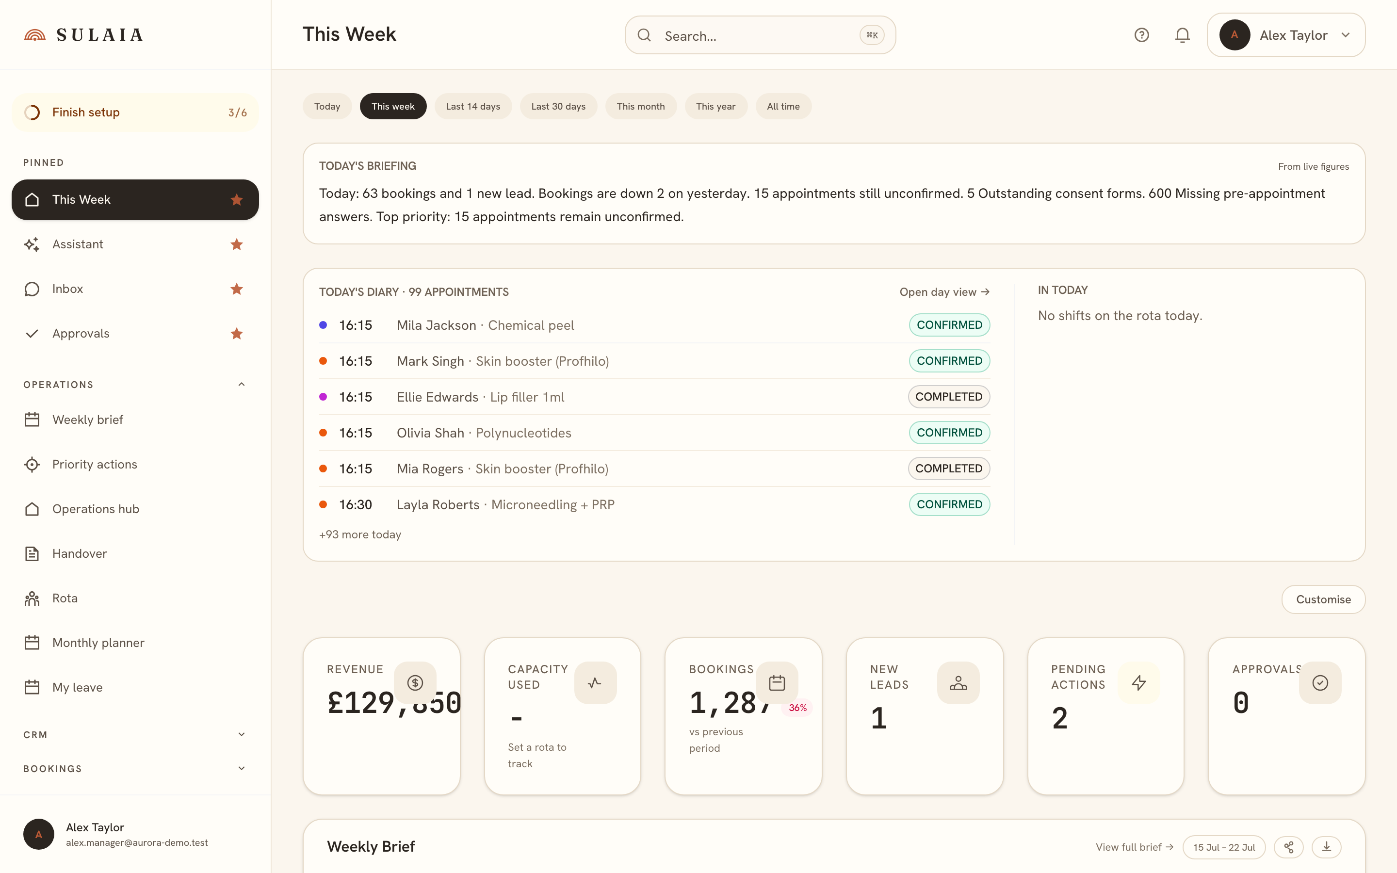Image resolution: width=1397 pixels, height=873 pixels.
Task: Toggle the Approvals pin star
Action: pyautogui.click(x=237, y=334)
